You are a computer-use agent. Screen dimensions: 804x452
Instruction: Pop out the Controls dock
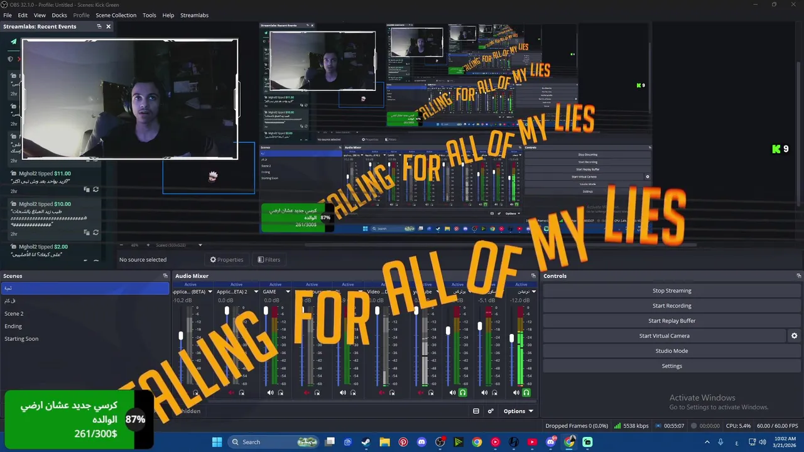click(798, 276)
